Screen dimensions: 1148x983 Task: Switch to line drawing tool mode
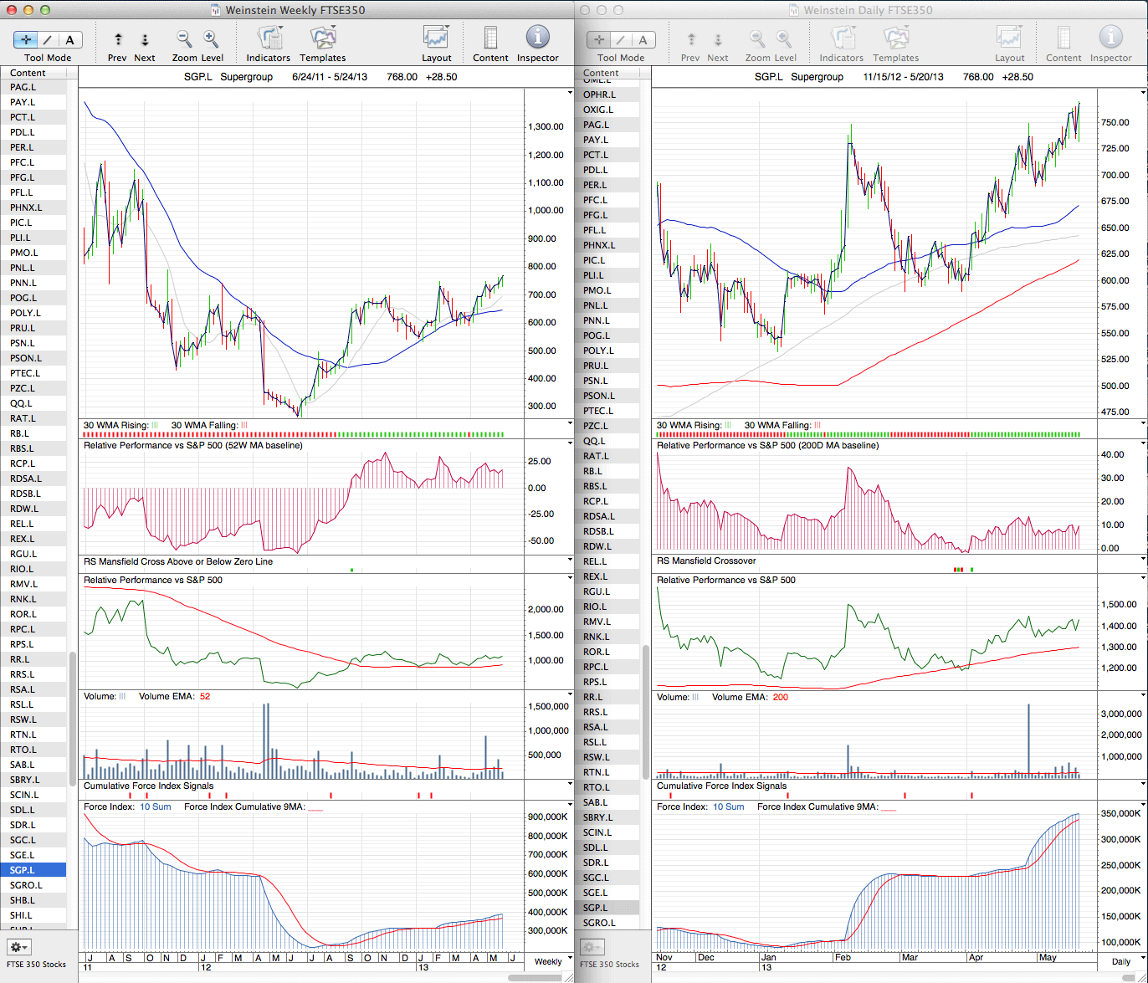click(48, 39)
